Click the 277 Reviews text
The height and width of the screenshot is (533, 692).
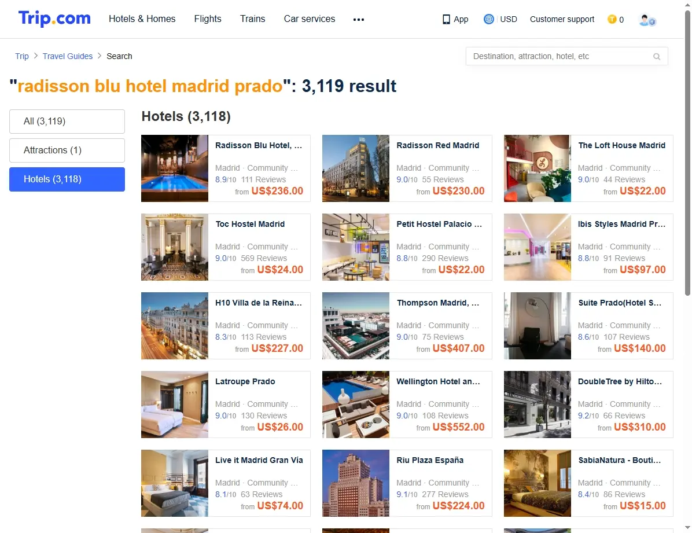click(x=446, y=494)
